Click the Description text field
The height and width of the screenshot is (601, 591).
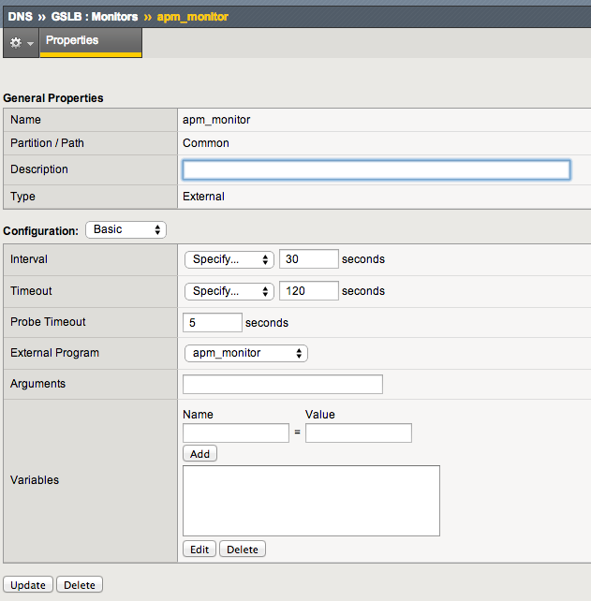(x=376, y=169)
